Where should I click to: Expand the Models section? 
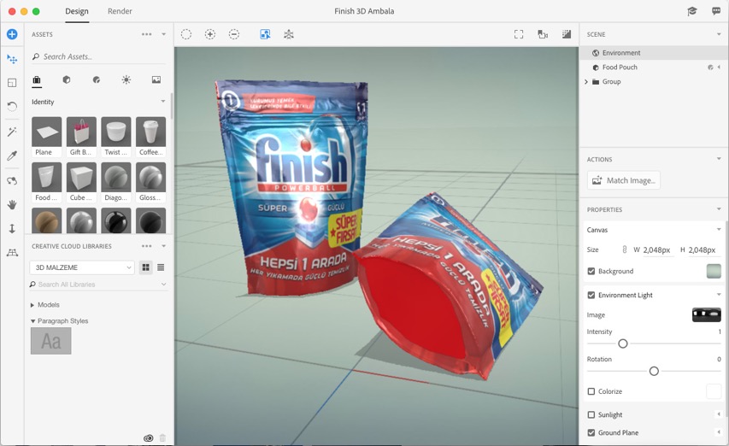tap(32, 305)
